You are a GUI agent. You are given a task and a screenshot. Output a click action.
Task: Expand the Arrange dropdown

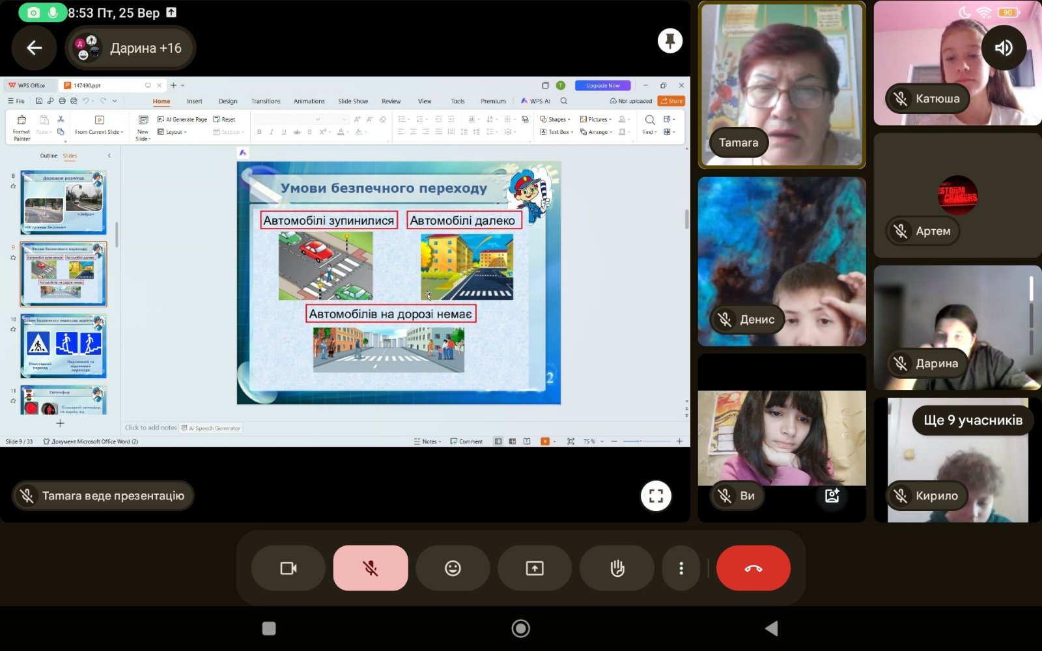coord(595,132)
